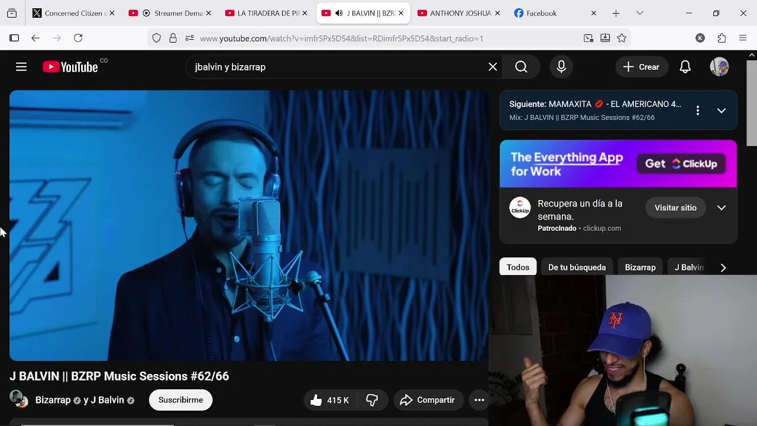This screenshot has height=426, width=757.
Task: Select the De tu búsqueda chip
Action: point(577,267)
